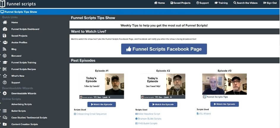This screenshot has width=280, height=128.
Task: Open Training in the top navigation
Action: coord(221,3)
